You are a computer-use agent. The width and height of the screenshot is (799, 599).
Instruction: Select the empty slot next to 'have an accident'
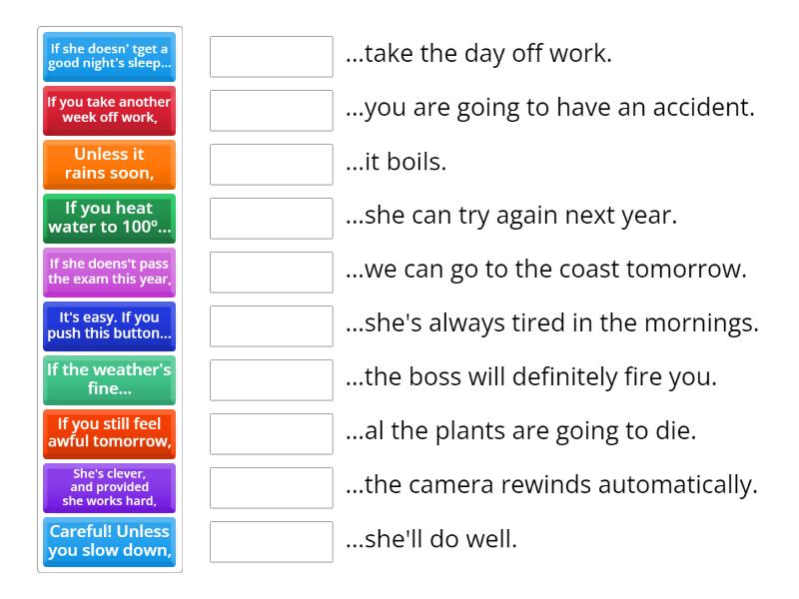(272, 111)
